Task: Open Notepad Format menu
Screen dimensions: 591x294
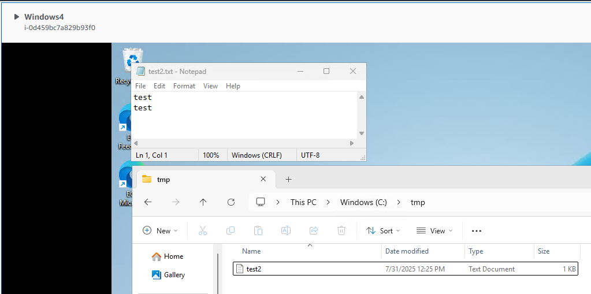Action: coord(184,86)
